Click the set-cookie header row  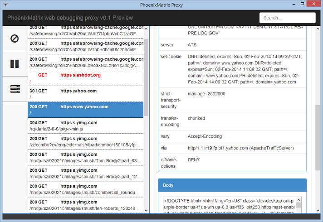point(232,69)
